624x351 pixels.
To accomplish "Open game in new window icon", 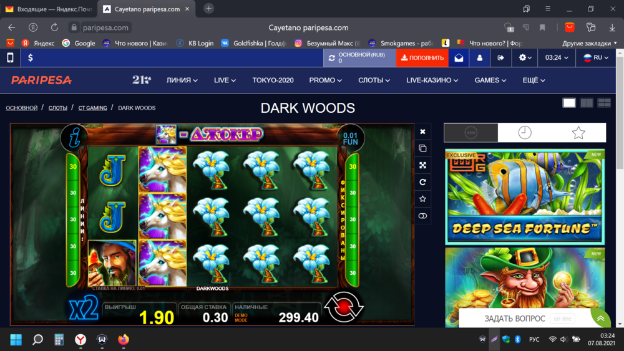I will [x=422, y=148].
